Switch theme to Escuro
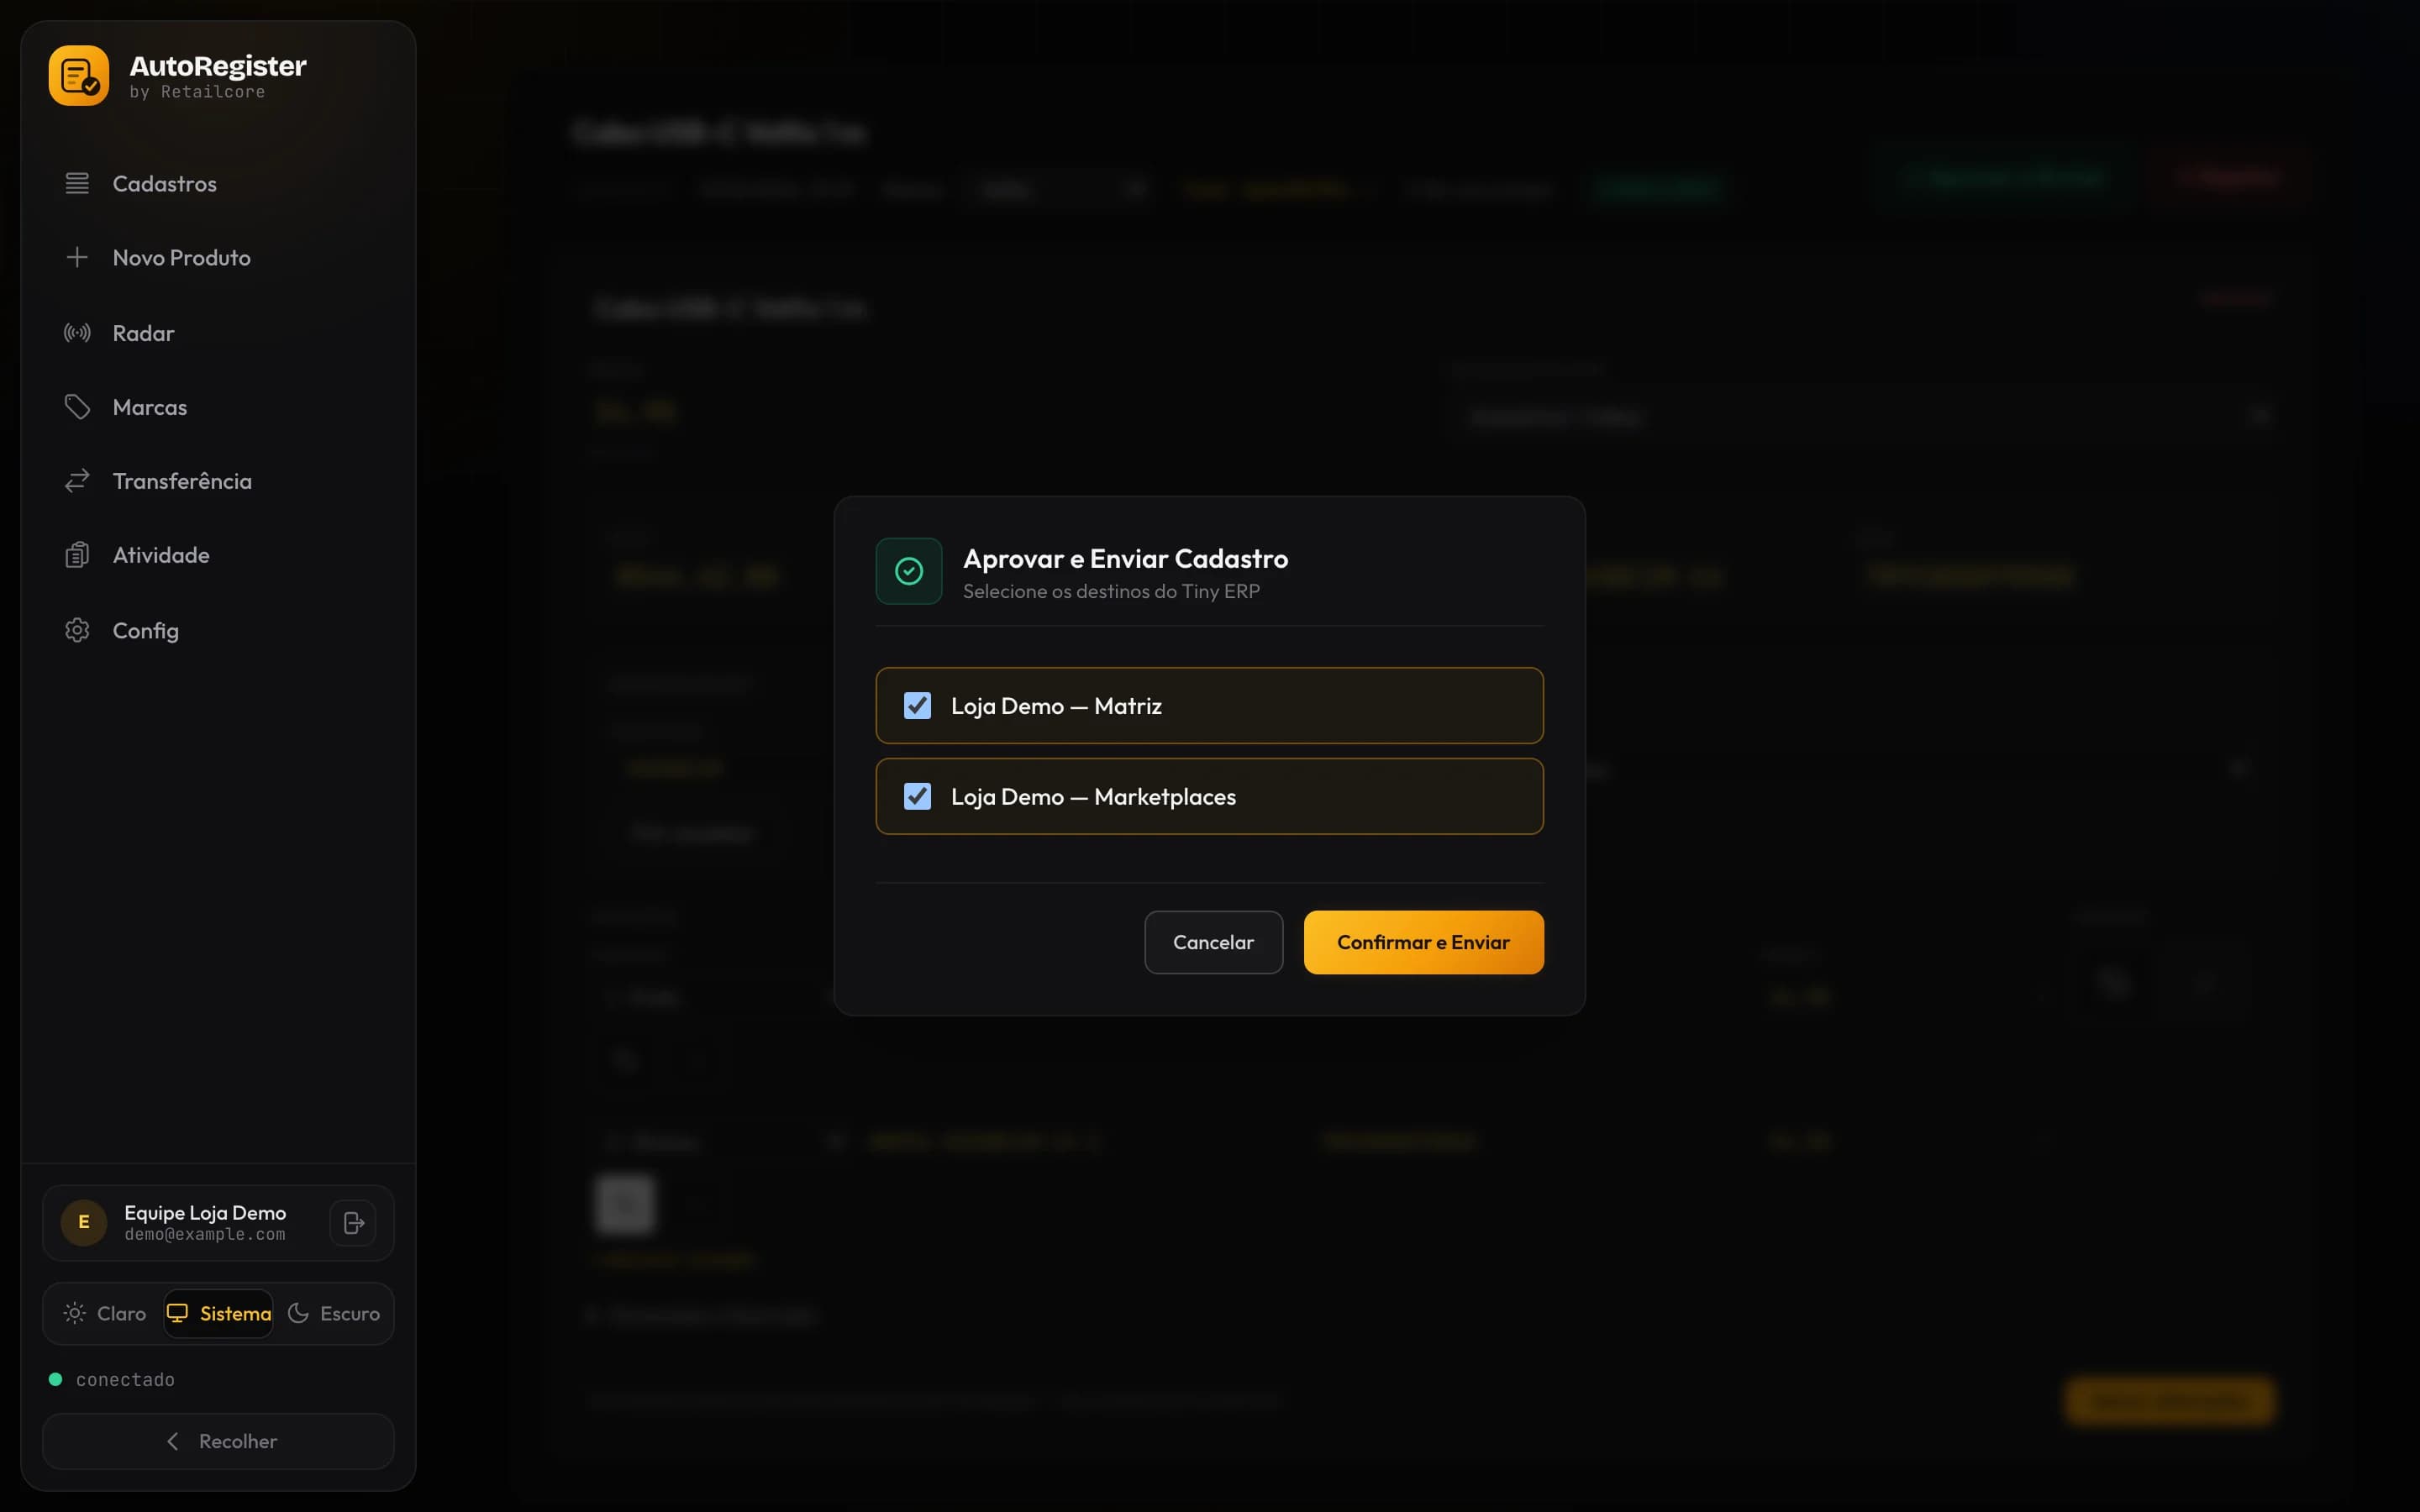This screenshot has height=1512, width=2420. 333,1314
